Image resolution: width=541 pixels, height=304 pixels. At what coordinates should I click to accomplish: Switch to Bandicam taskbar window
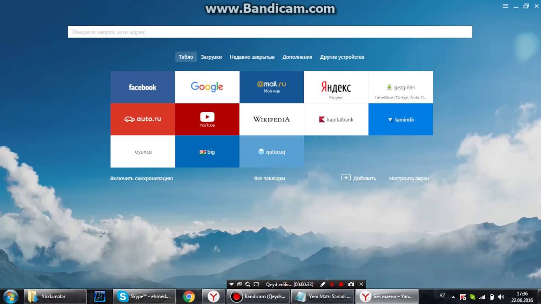[258, 296]
